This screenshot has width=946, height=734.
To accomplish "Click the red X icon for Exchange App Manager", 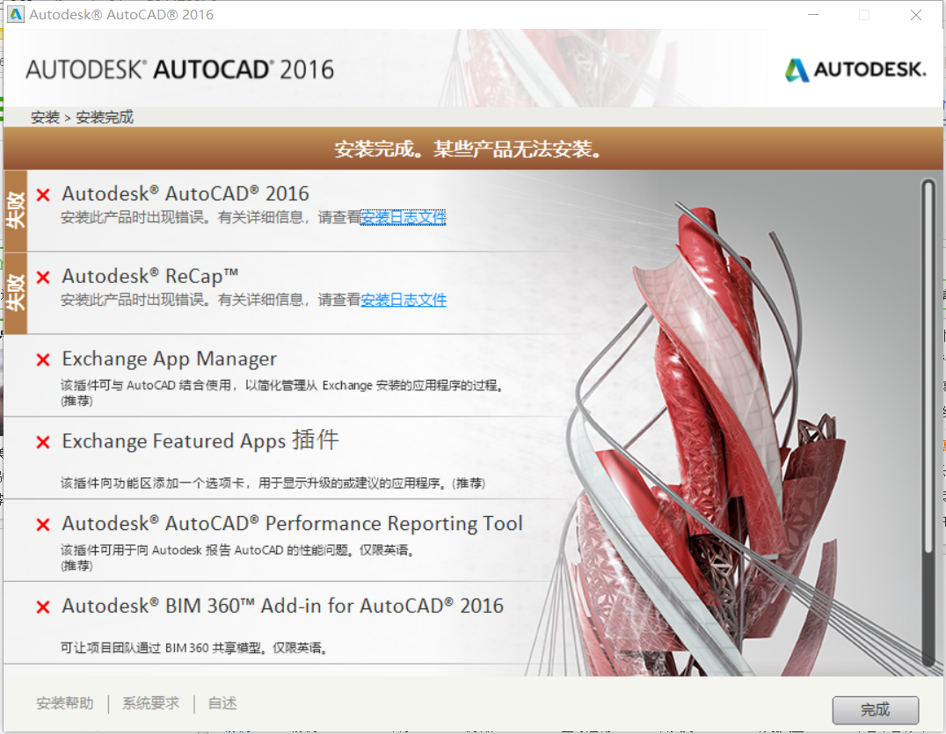I will (x=41, y=359).
